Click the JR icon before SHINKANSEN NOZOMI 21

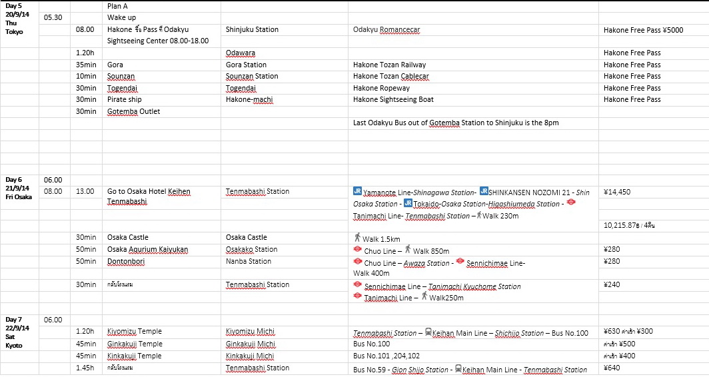[484, 191]
